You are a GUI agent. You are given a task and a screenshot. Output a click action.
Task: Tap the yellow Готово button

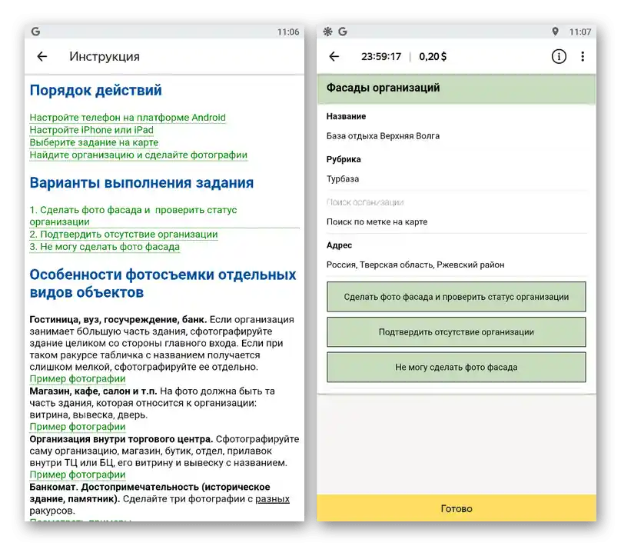pos(457,508)
